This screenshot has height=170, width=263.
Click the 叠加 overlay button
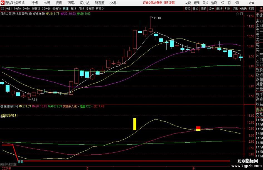[x=195, y=9]
